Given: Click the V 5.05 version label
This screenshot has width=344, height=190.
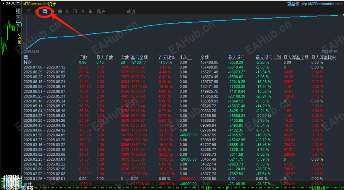Looking at the screenshot, I should point(19,39).
